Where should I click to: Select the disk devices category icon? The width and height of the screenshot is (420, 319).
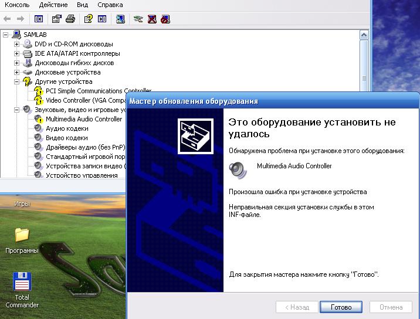coord(28,72)
